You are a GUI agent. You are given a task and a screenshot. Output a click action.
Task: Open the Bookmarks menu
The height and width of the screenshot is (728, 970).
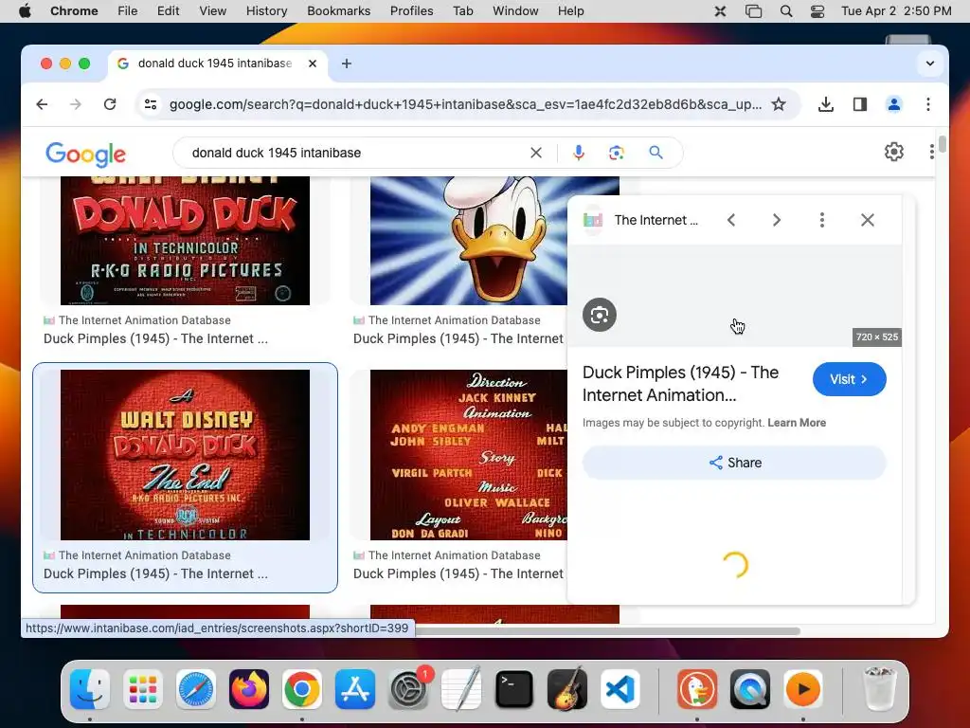click(x=338, y=11)
